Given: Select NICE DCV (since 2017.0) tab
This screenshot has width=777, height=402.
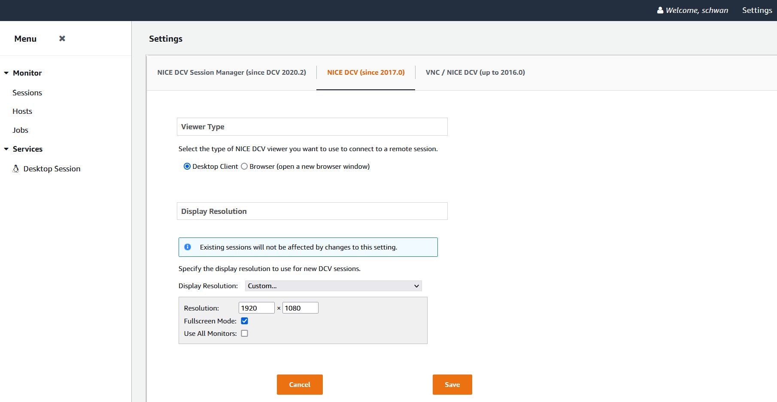Looking at the screenshot, I should [x=366, y=73].
